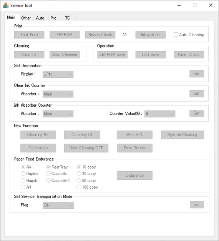Image resolution: width=219 pixels, height=241 pixels.
Task: Click the EEPROM Save button
Action: point(113,55)
